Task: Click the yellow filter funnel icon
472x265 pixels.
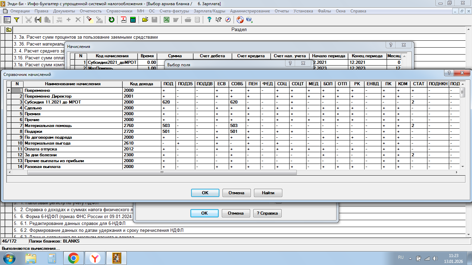Action: [16, 20]
